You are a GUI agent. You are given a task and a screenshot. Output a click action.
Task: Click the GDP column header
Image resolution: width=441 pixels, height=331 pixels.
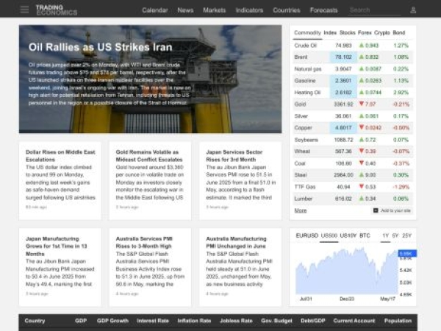click(x=81, y=321)
